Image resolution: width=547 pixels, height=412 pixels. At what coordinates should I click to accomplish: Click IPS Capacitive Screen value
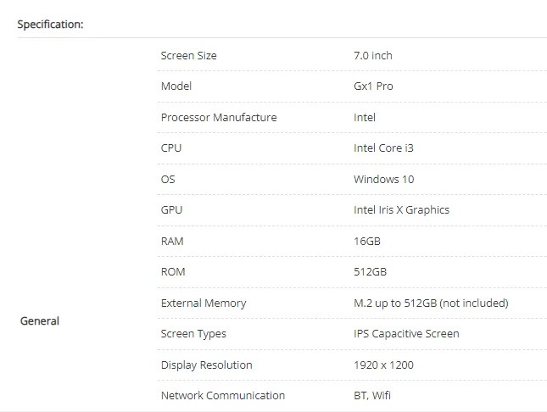[x=406, y=334]
